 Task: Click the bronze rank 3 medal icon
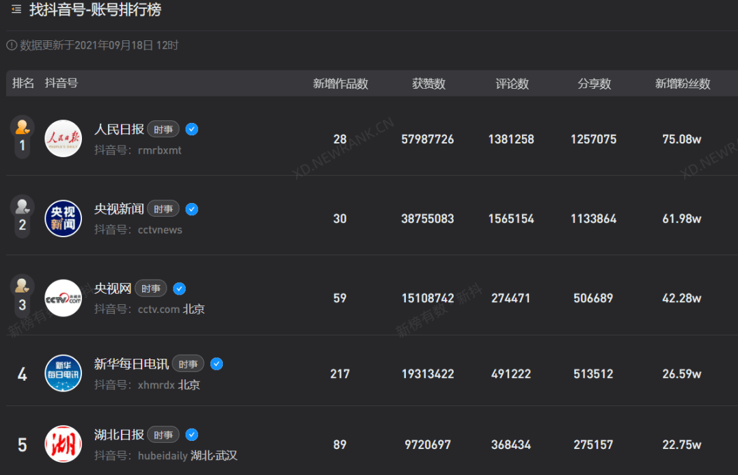tap(22, 285)
